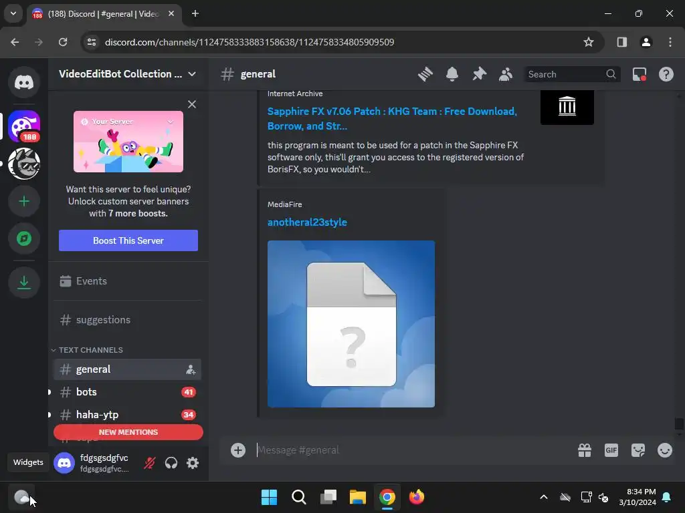Viewport: 685px width, 513px height.
Task: Click Download Apps arrow icon
Action: coord(24,283)
